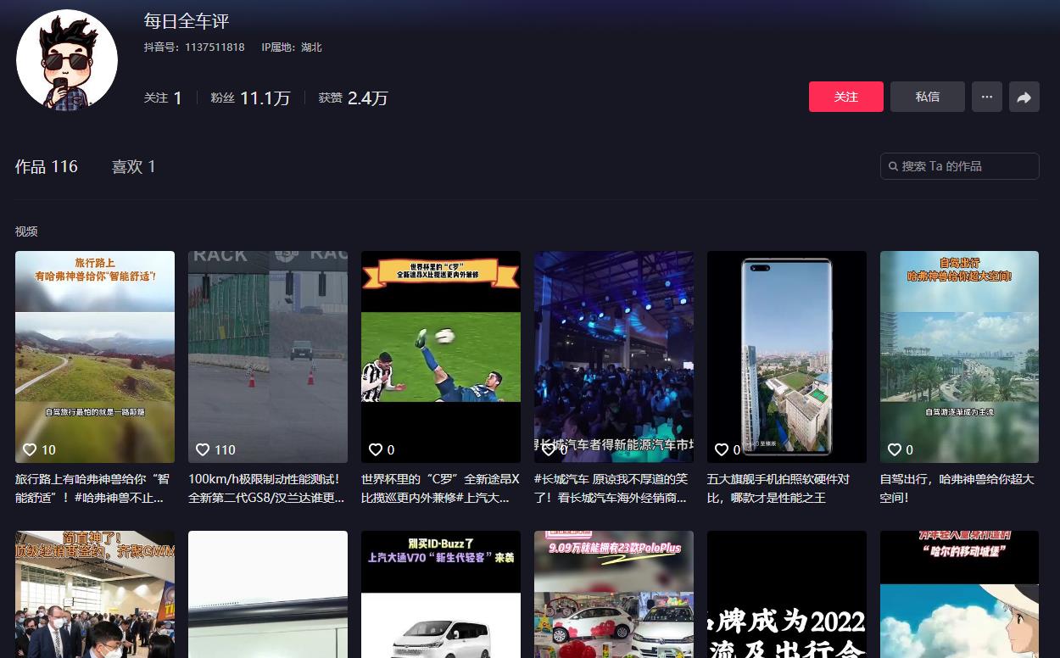Click the 视频 section label
The height and width of the screenshot is (658, 1060).
(26, 231)
